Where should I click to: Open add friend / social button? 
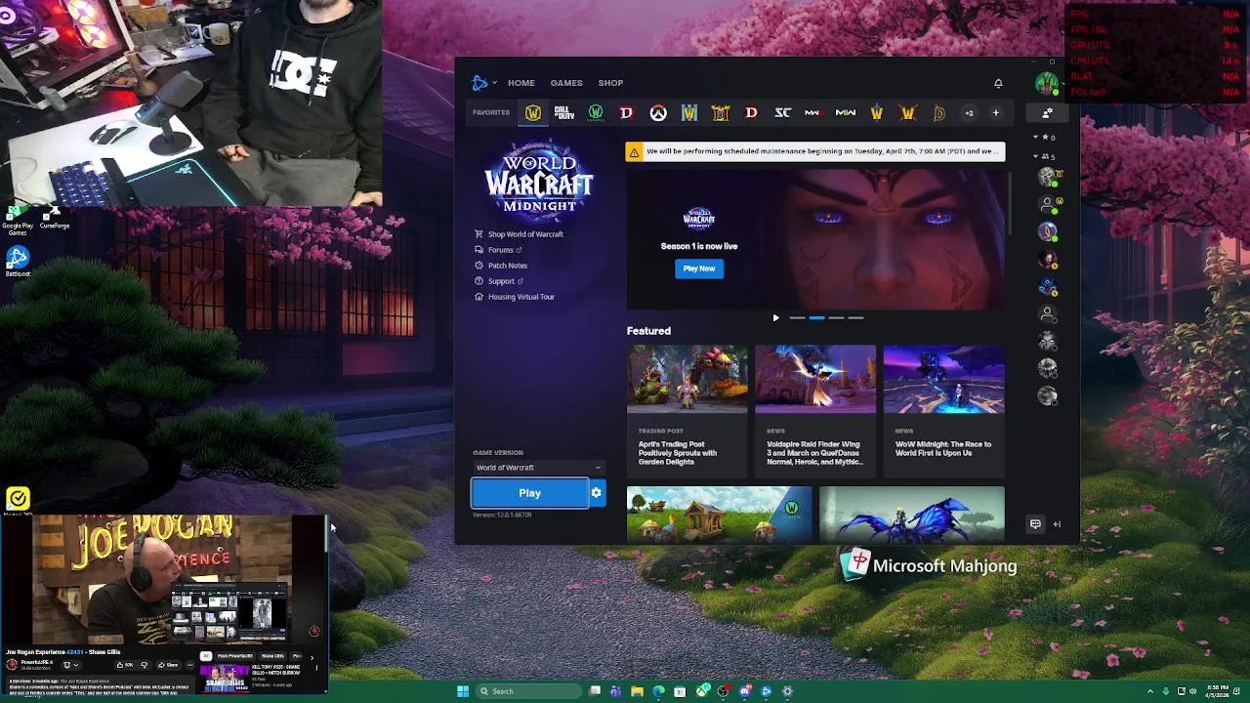tap(1047, 113)
